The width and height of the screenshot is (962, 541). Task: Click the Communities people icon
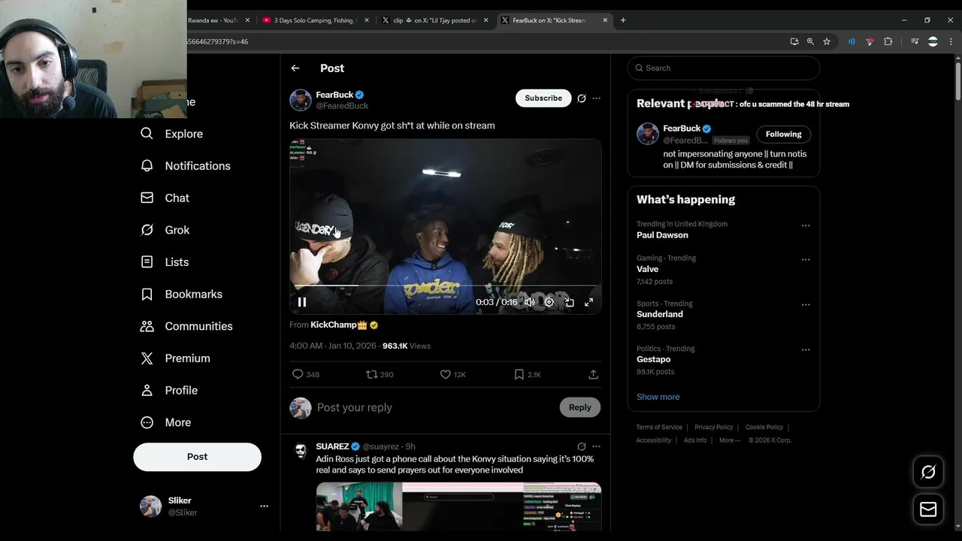[x=147, y=326]
